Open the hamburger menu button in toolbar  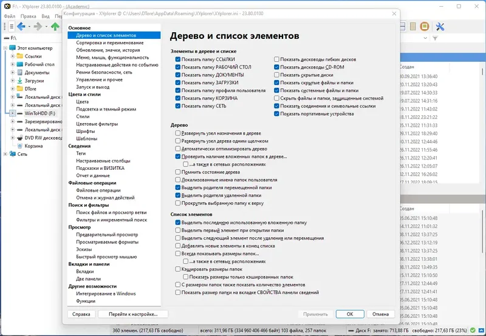pos(12,27)
